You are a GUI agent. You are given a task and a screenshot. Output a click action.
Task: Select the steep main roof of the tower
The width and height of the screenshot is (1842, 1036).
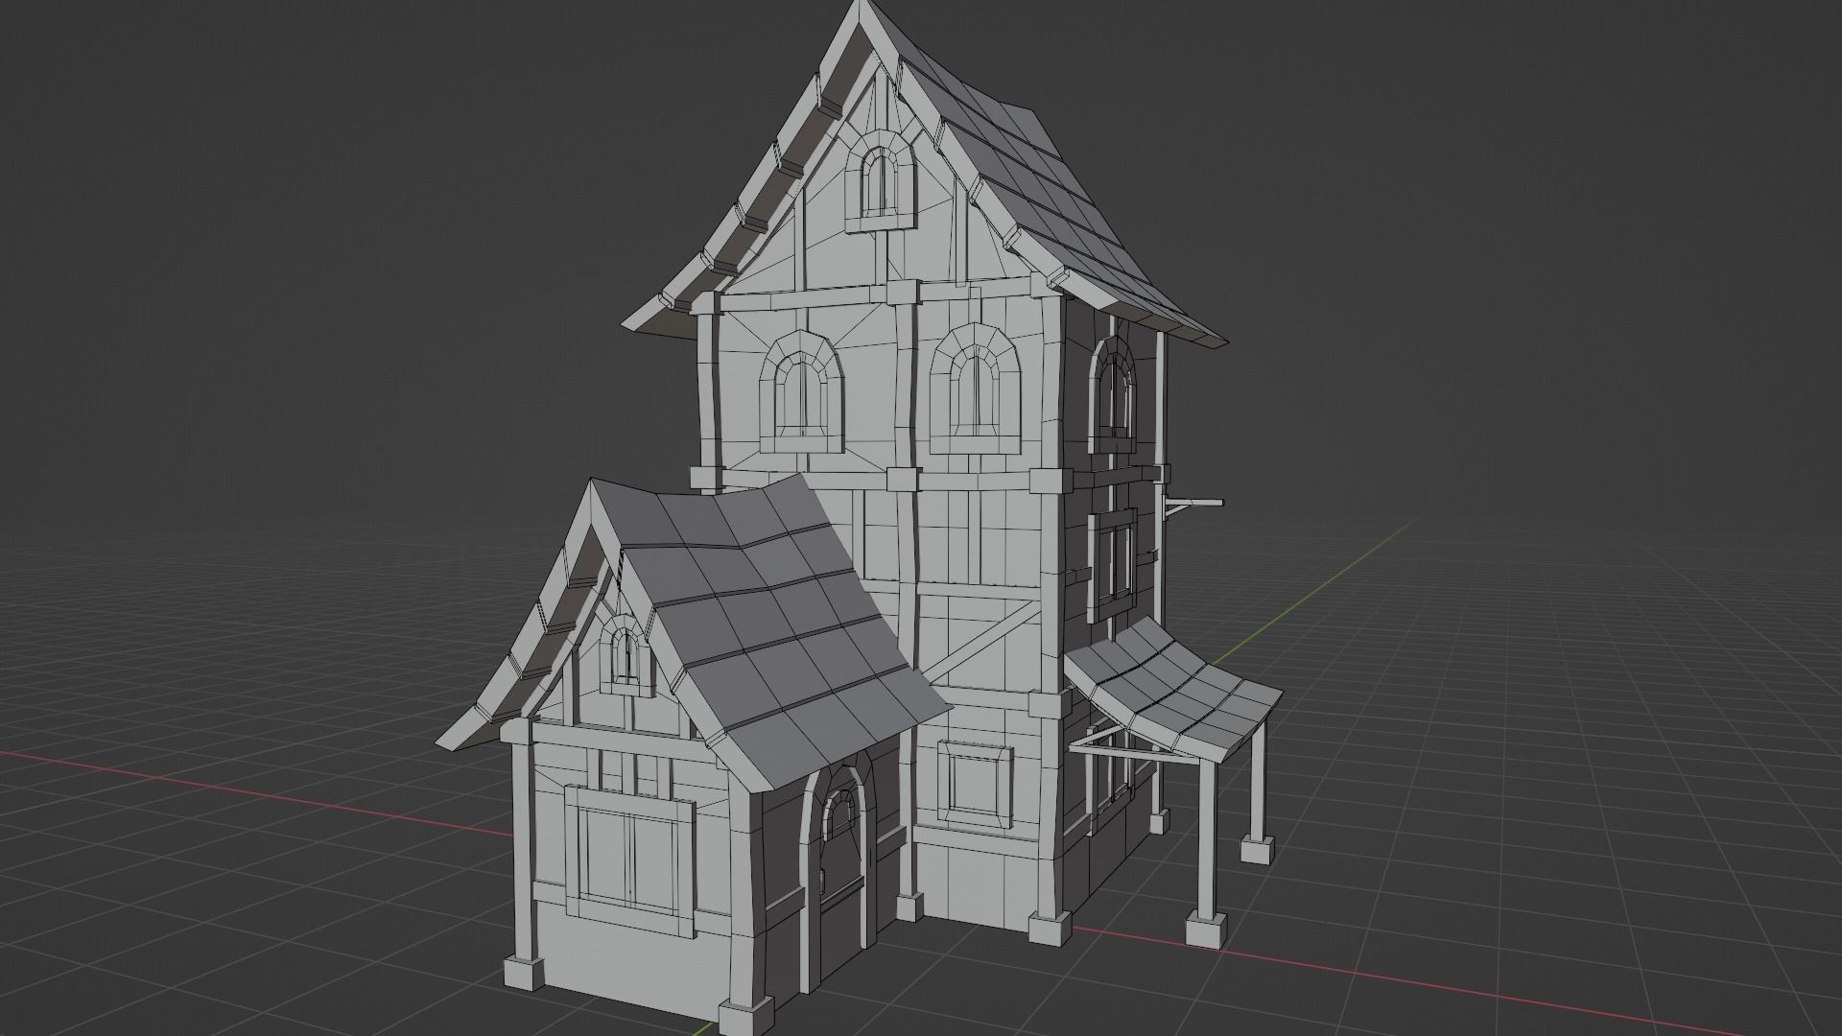tap(1046, 182)
